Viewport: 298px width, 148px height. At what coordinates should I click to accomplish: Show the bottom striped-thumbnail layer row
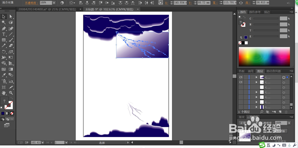pyautogui.click(x=241, y=107)
